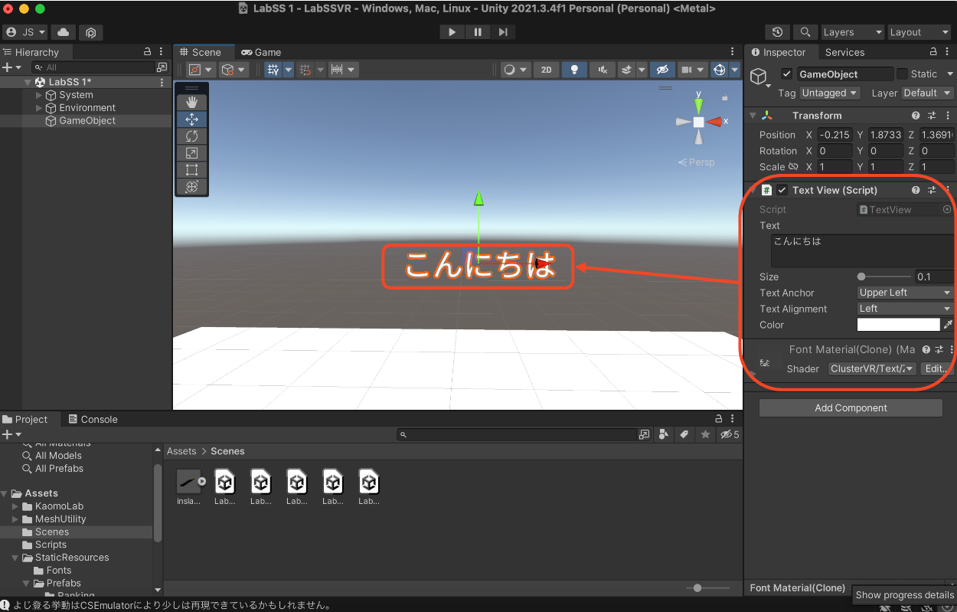Switch to the Game tab
Viewport: 957px width, 612px height.
[261, 52]
